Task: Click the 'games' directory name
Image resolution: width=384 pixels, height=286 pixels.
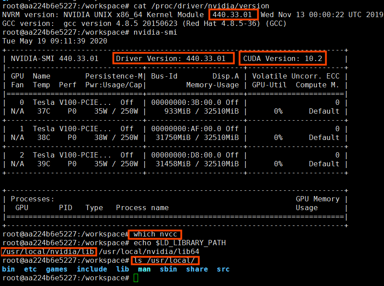Action: (57, 269)
